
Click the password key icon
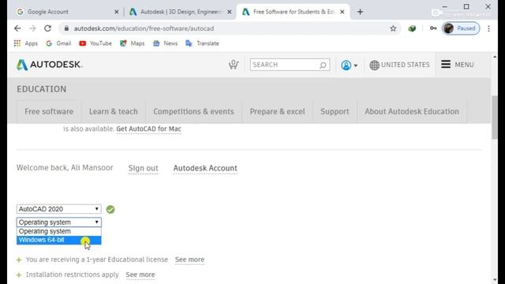tap(433, 28)
